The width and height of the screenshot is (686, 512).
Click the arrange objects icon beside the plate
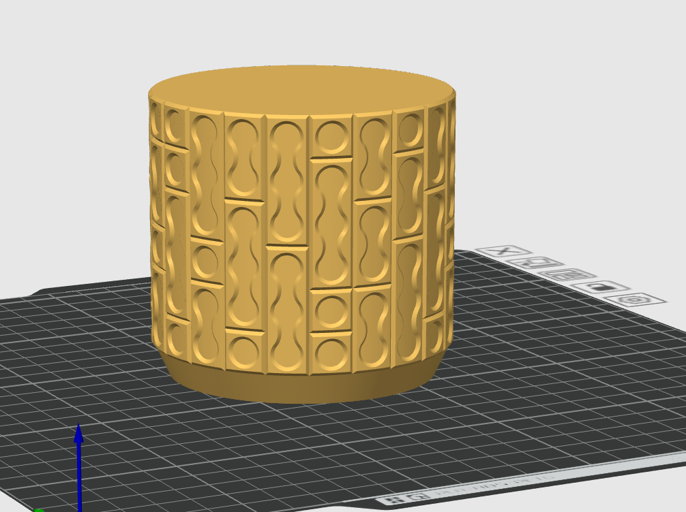(x=568, y=275)
